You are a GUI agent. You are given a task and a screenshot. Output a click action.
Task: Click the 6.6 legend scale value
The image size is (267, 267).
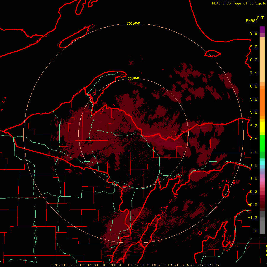254,86
